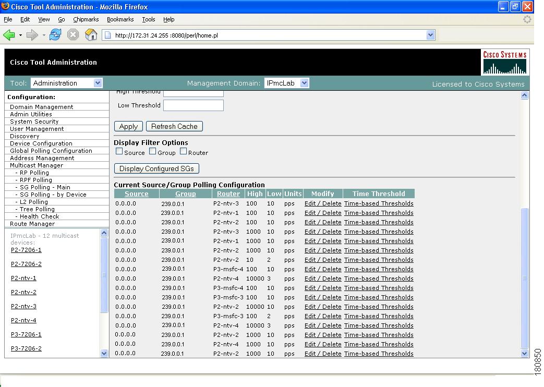The image size is (544, 387).
Task: Sort table by Source column header
Action: pyautogui.click(x=136, y=194)
